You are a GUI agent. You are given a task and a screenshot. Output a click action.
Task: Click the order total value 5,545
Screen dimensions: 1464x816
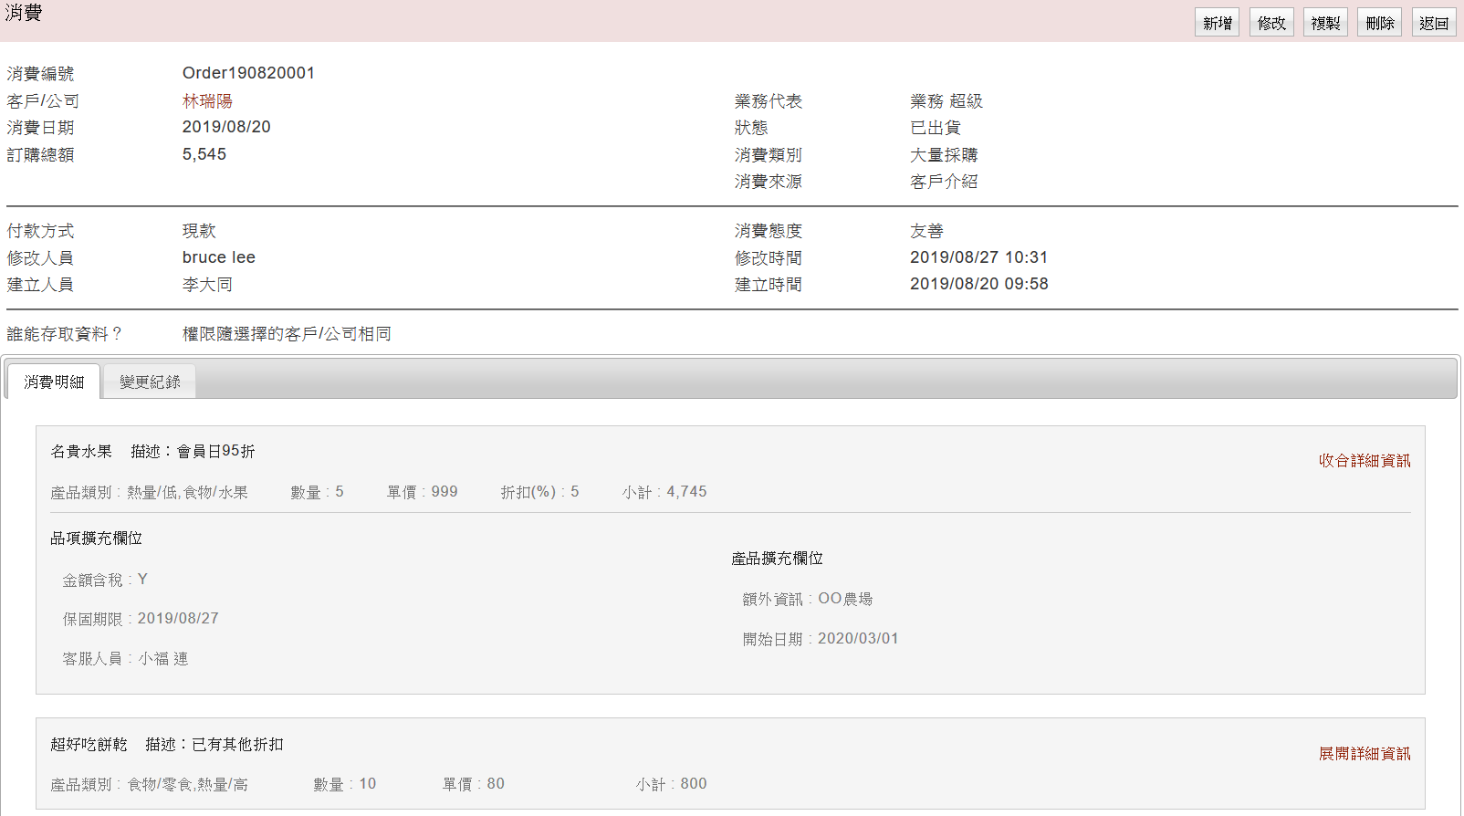[x=204, y=154]
